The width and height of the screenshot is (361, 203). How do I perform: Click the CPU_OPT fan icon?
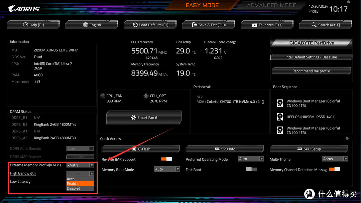click(x=146, y=96)
